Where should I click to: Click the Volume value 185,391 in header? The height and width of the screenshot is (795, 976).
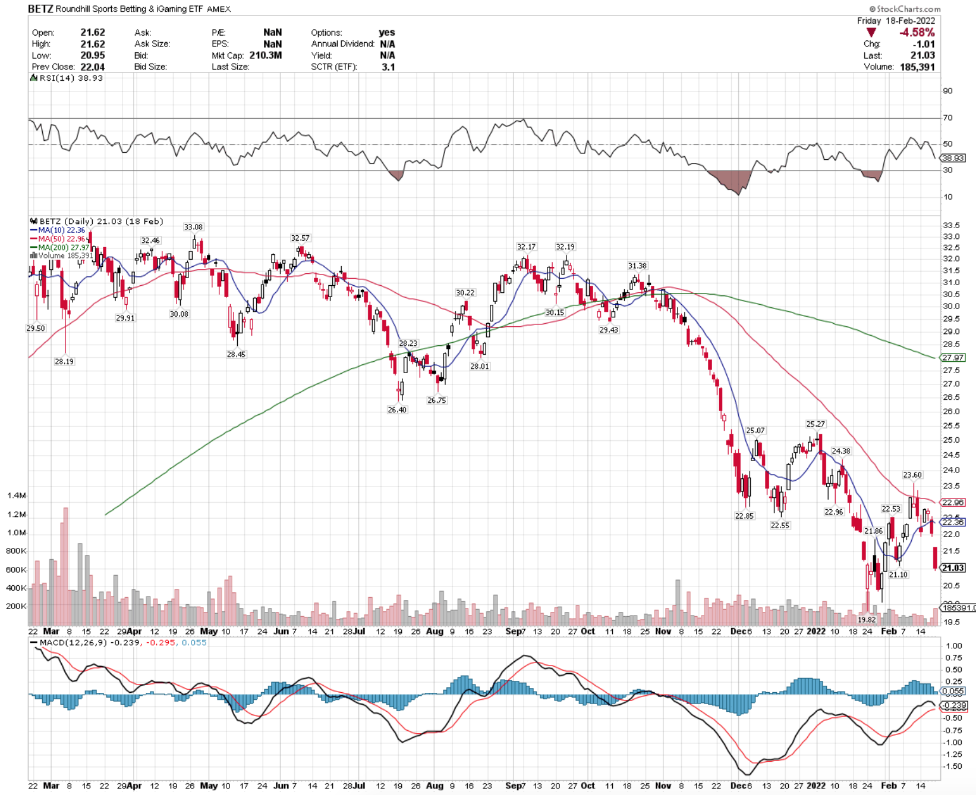917,67
